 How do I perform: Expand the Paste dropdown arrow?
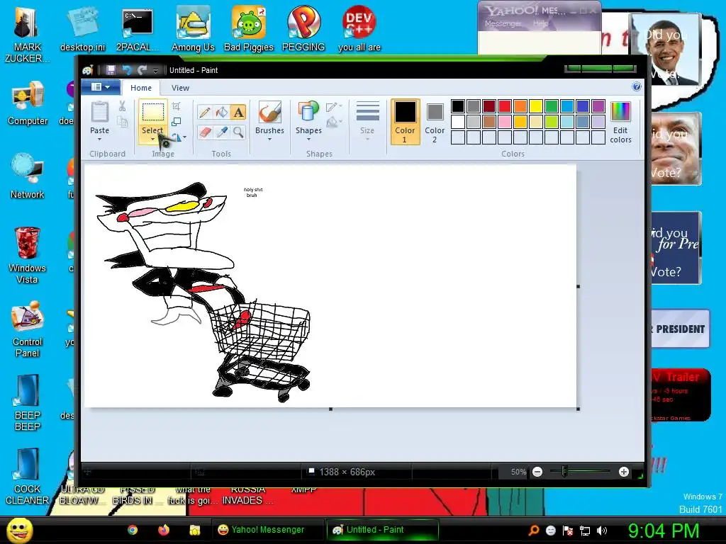[99, 139]
